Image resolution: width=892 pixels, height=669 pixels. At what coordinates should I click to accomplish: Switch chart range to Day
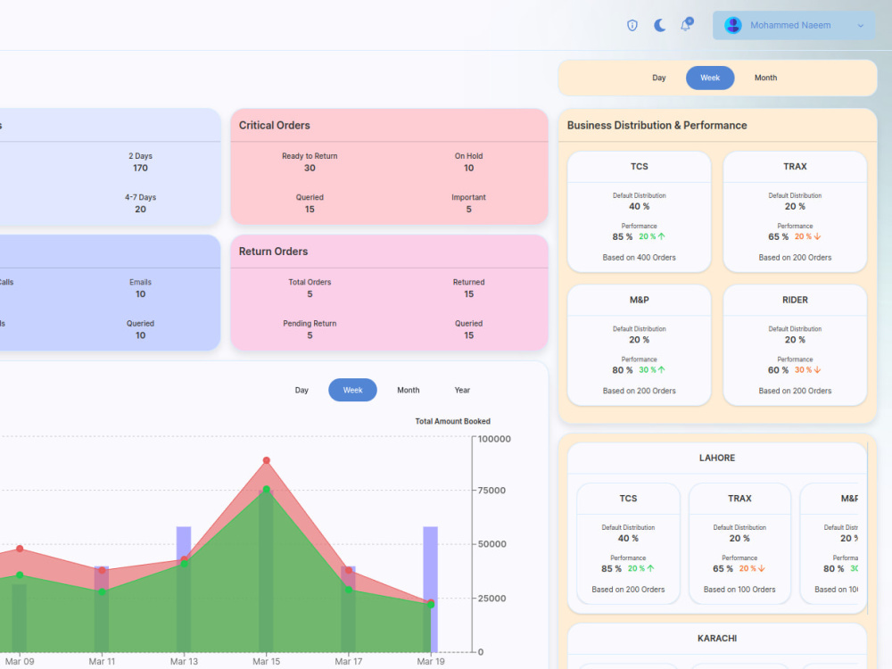coord(301,391)
